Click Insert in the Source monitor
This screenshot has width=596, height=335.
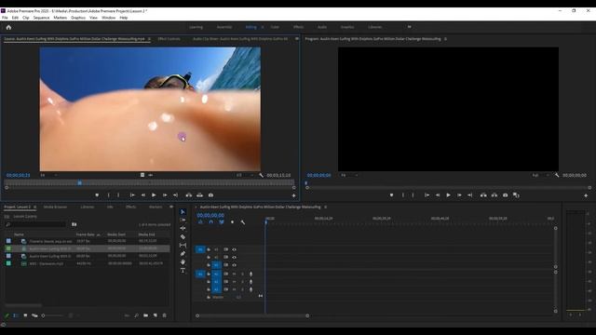pos(189,195)
